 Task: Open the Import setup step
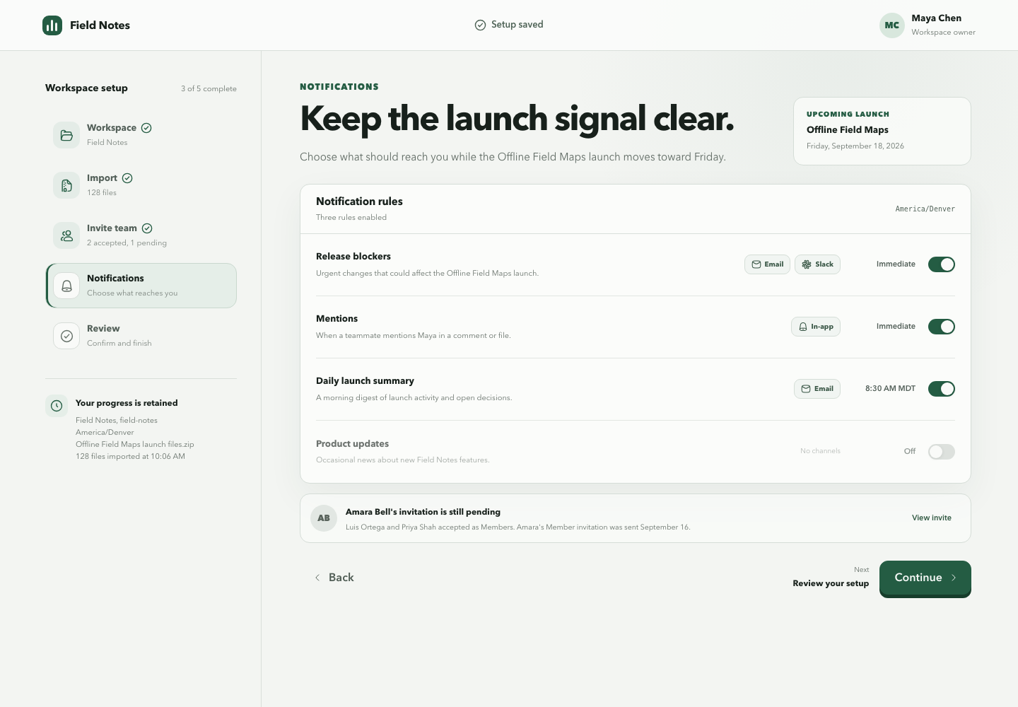[141, 185]
